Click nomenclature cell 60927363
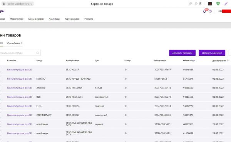 (x=188, y=124)
